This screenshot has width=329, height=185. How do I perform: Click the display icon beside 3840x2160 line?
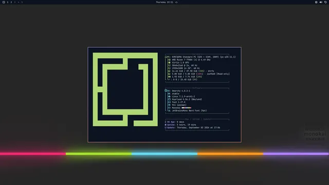(169, 65)
